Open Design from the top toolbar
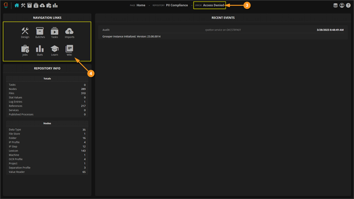Viewport: 354px width, 199px height. (23, 5)
